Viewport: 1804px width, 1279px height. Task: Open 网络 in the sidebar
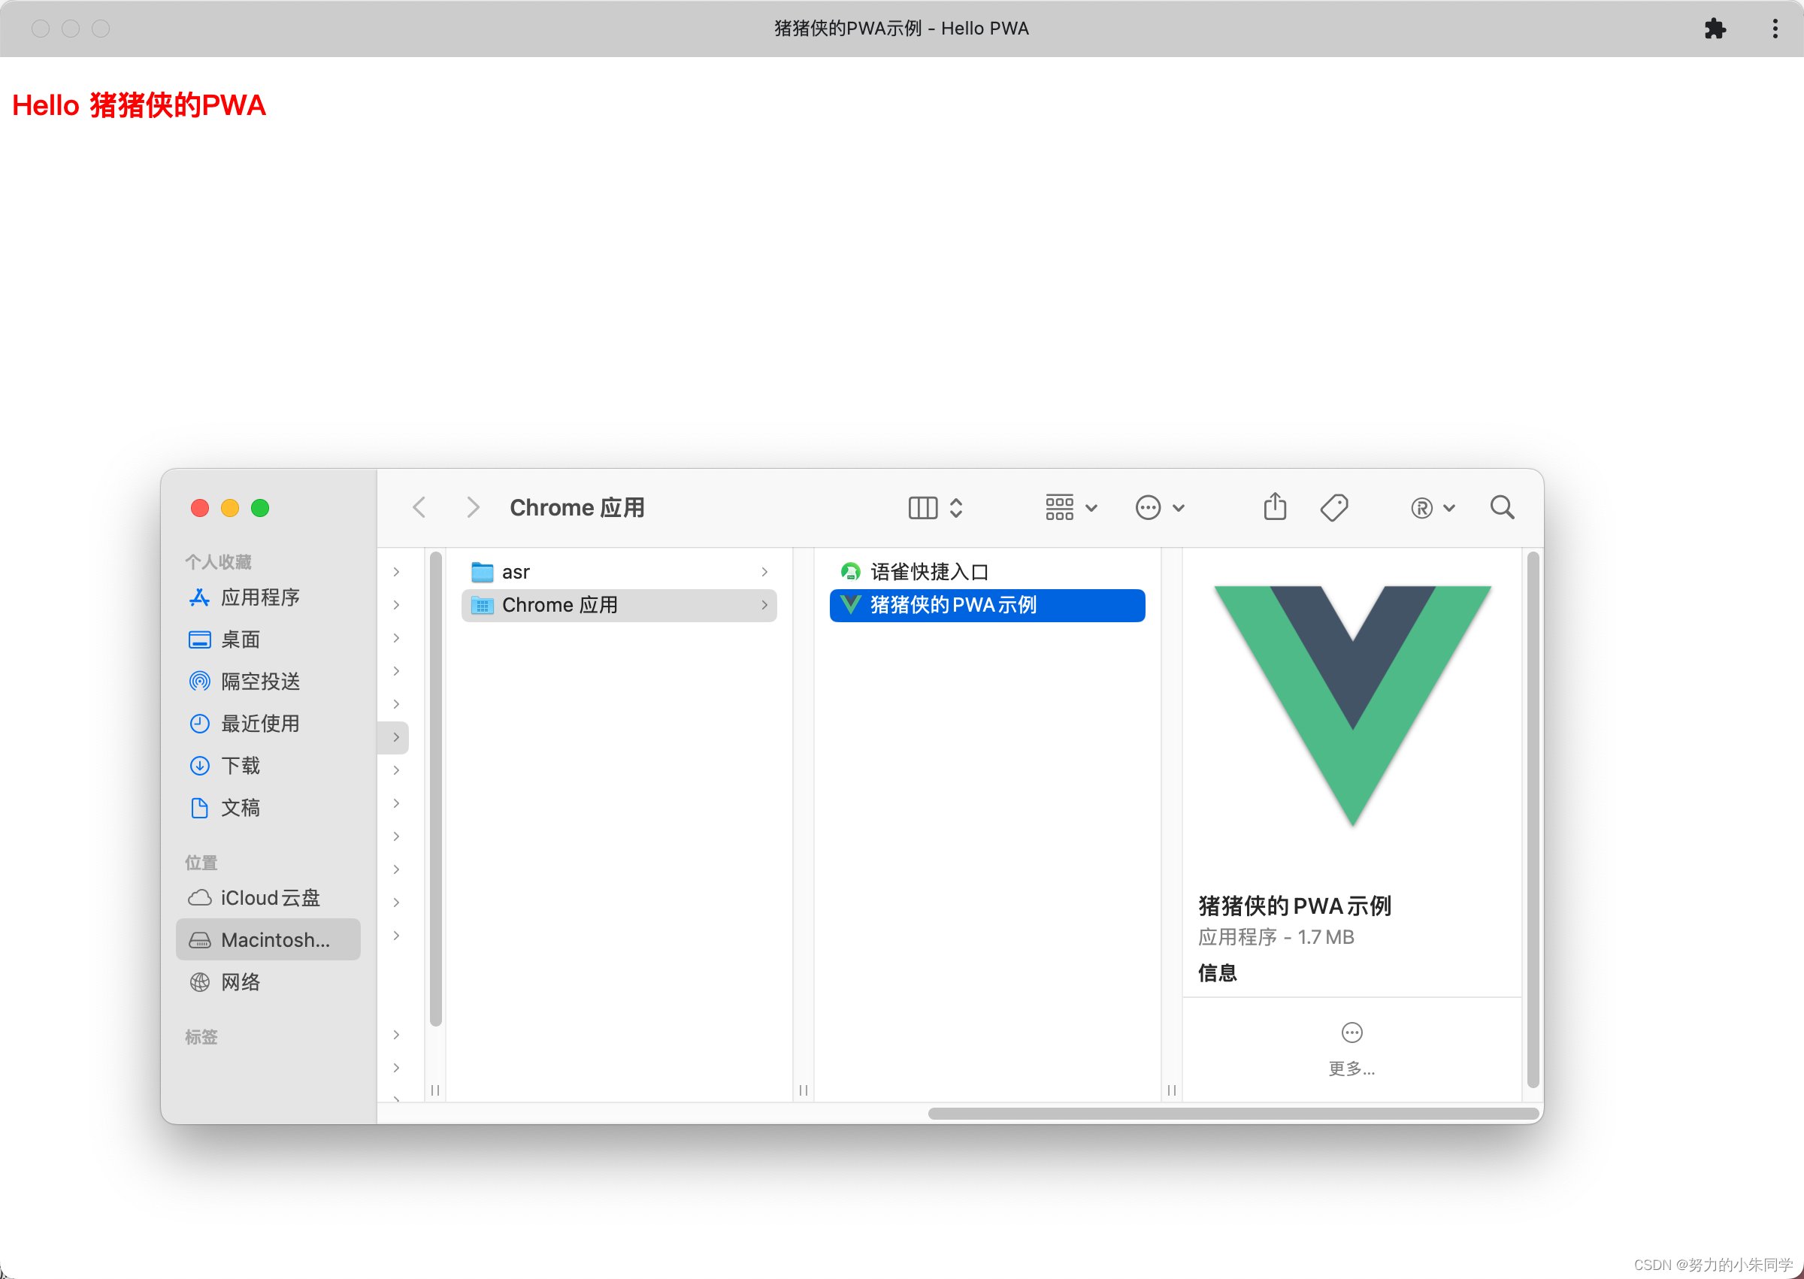[268, 982]
